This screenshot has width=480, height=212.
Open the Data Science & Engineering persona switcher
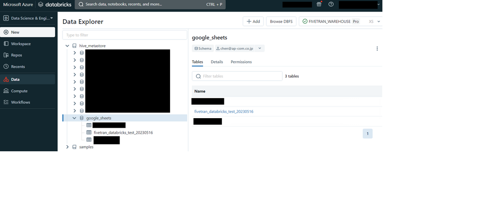point(28,18)
